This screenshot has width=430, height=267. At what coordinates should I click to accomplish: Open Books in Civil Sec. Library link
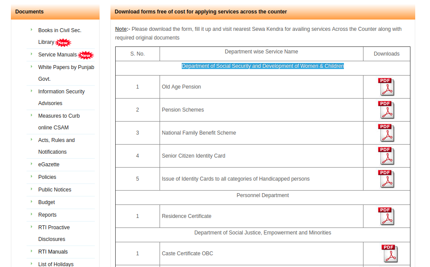[60, 30]
